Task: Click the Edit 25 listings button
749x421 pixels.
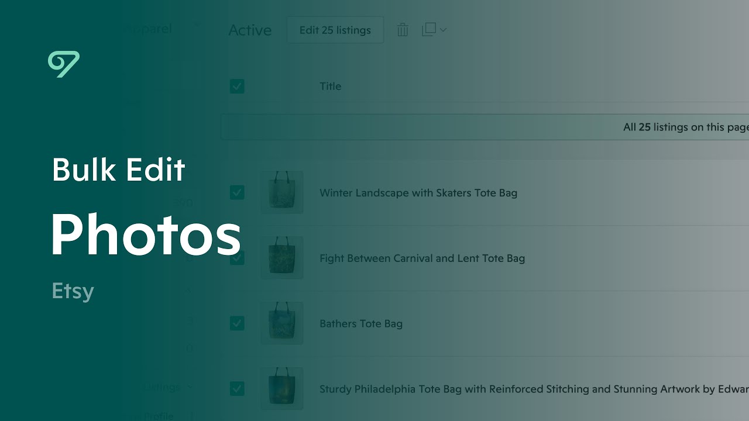Action: click(335, 30)
